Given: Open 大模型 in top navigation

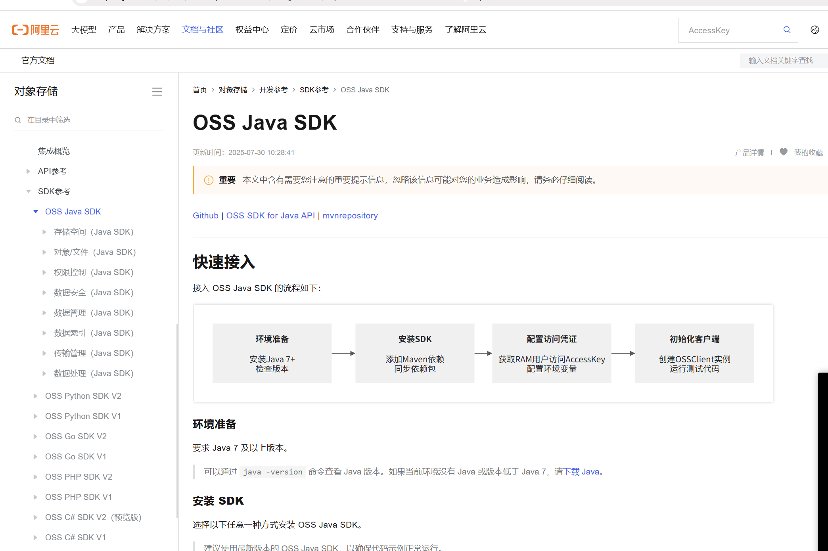Looking at the screenshot, I should click(84, 30).
